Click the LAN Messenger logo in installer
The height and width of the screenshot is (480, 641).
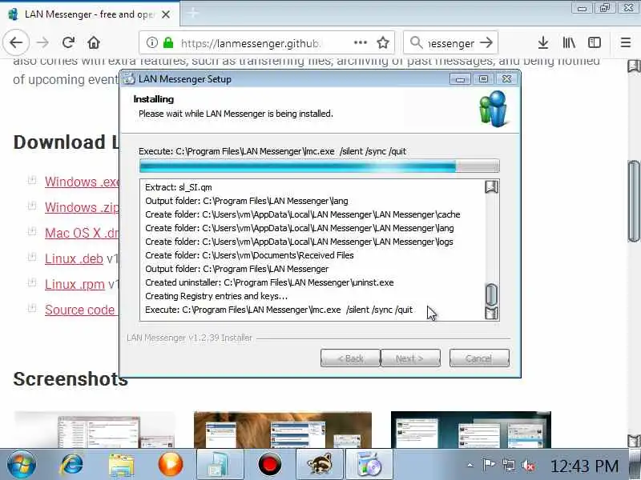tap(493, 109)
